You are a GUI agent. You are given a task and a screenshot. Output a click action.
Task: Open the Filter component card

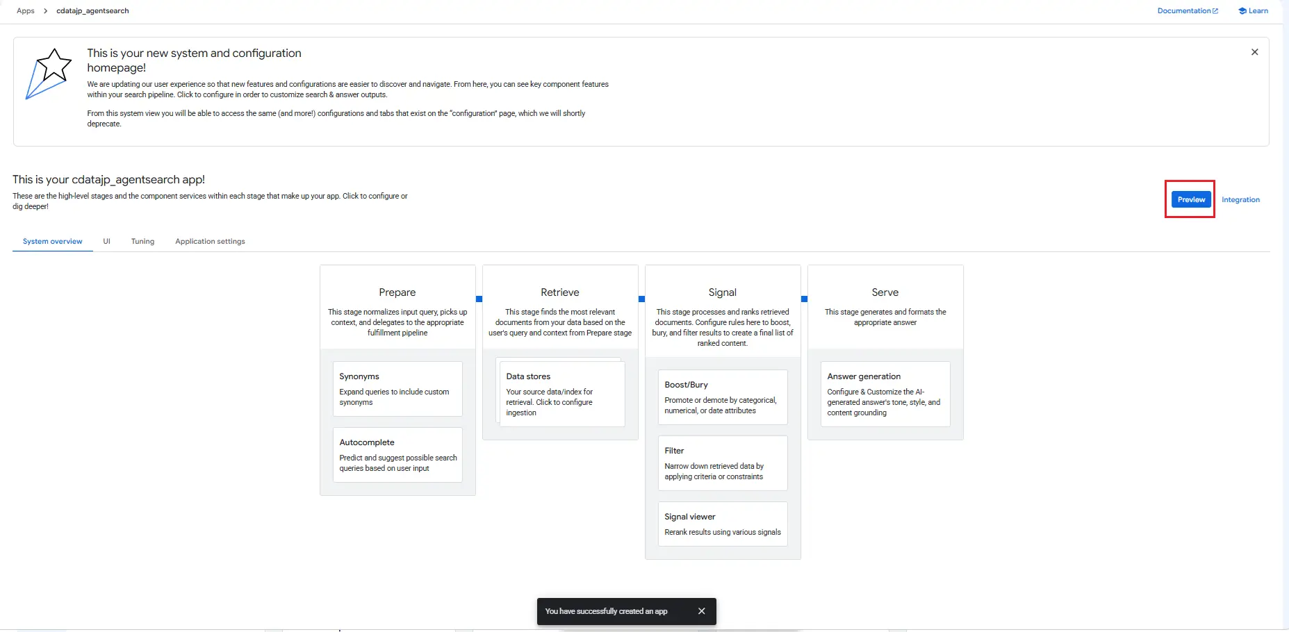point(723,463)
